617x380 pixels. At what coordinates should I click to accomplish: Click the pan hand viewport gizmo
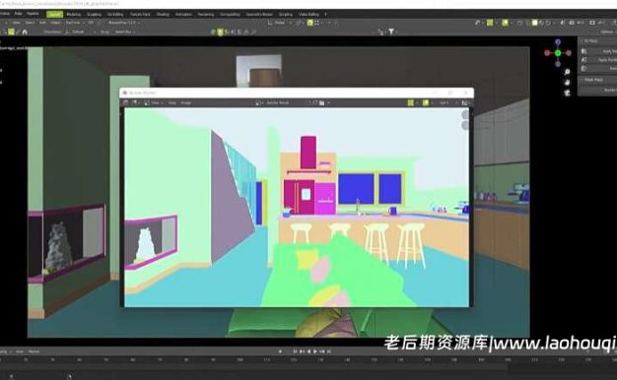point(567,83)
